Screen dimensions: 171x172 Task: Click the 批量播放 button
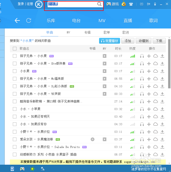coord(110,41)
